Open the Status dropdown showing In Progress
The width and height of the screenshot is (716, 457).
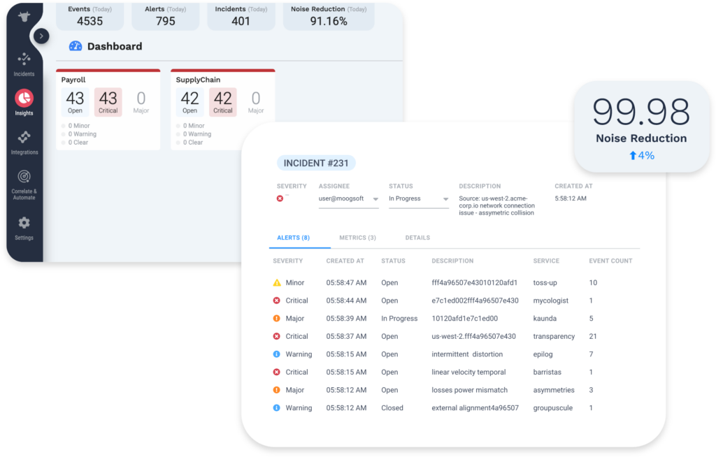click(x=418, y=198)
